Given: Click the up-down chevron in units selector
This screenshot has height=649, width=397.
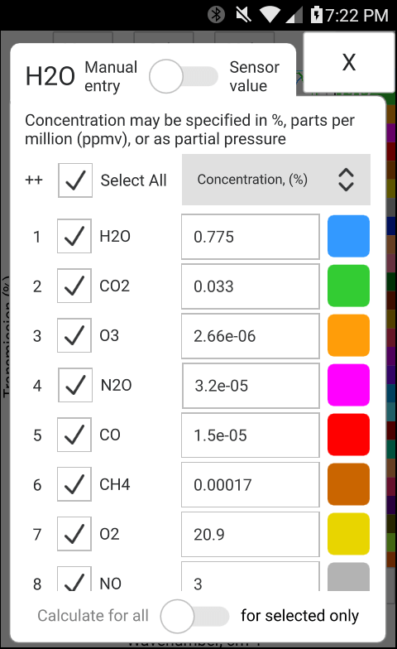Looking at the screenshot, I should click(x=346, y=180).
